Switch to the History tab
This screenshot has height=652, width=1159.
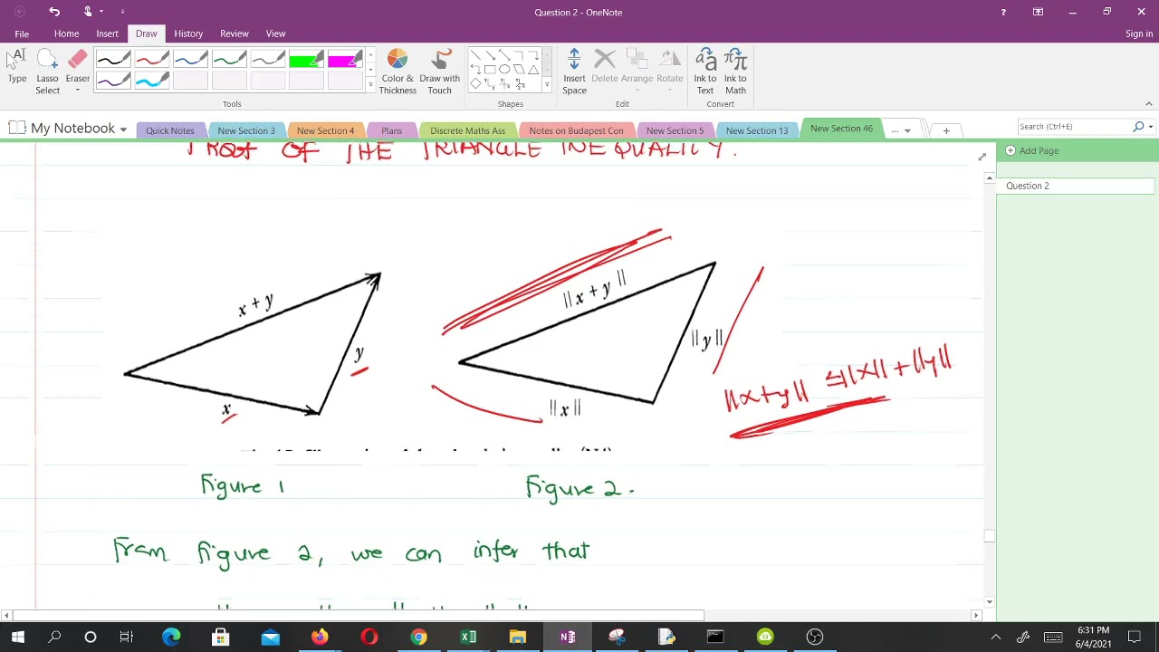[x=188, y=34]
